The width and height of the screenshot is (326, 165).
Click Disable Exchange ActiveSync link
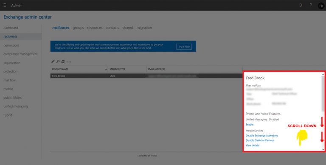point(262,135)
